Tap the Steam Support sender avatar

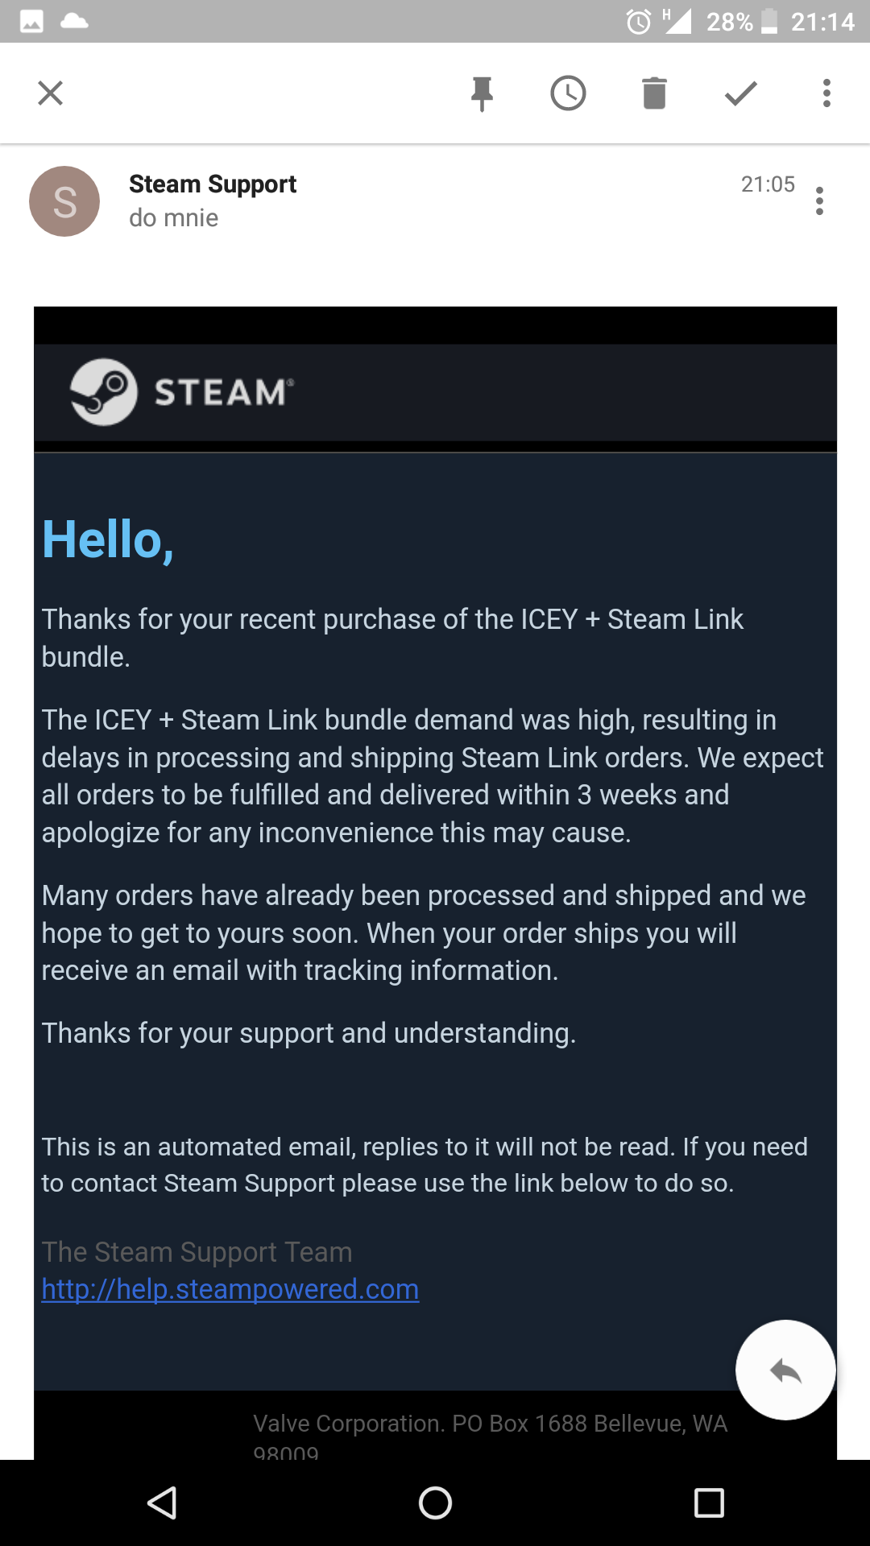click(64, 201)
